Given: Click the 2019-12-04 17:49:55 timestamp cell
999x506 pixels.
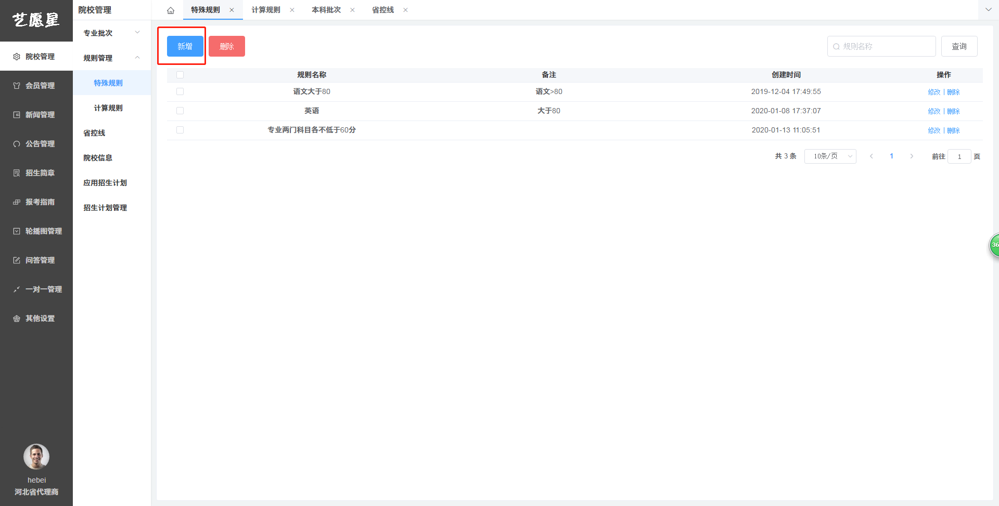Looking at the screenshot, I should pos(786,91).
